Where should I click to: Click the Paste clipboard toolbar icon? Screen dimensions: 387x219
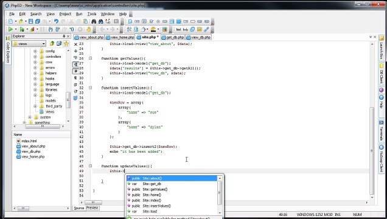85,21
